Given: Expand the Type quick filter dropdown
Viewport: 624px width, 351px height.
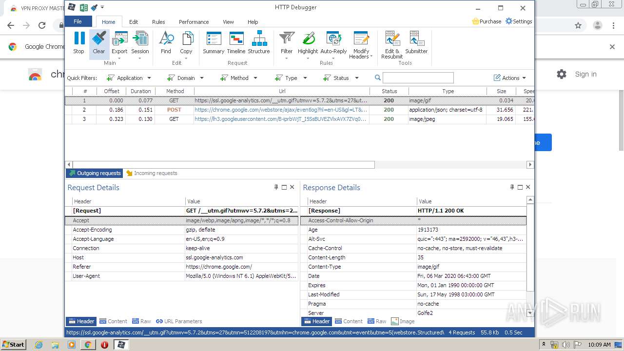Looking at the screenshot, I should point(305,78).
